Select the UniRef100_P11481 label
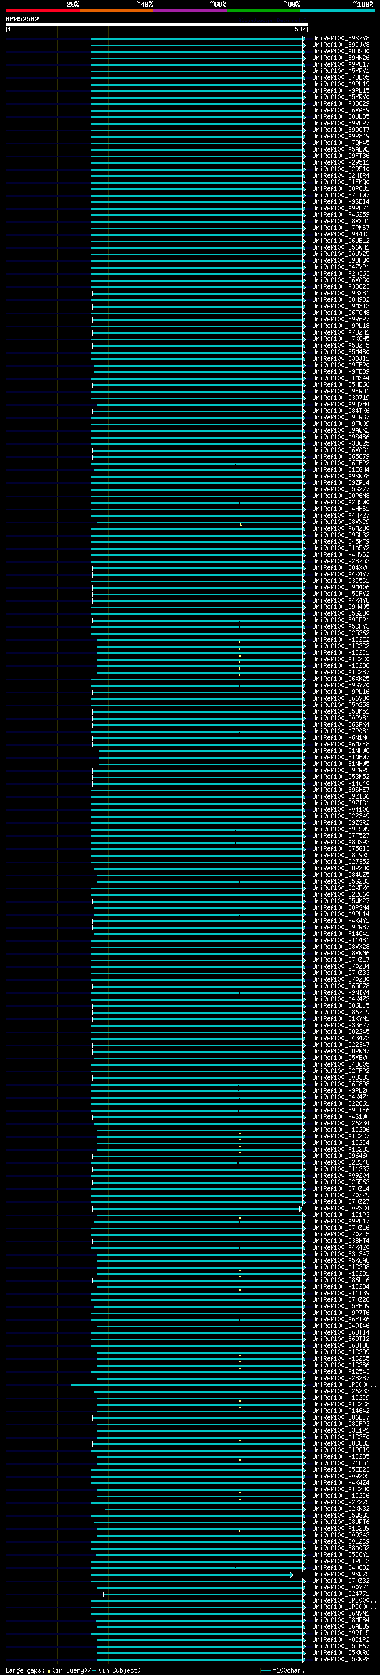The width and height of the screenshot is (380, 1675). coord(340,940)
